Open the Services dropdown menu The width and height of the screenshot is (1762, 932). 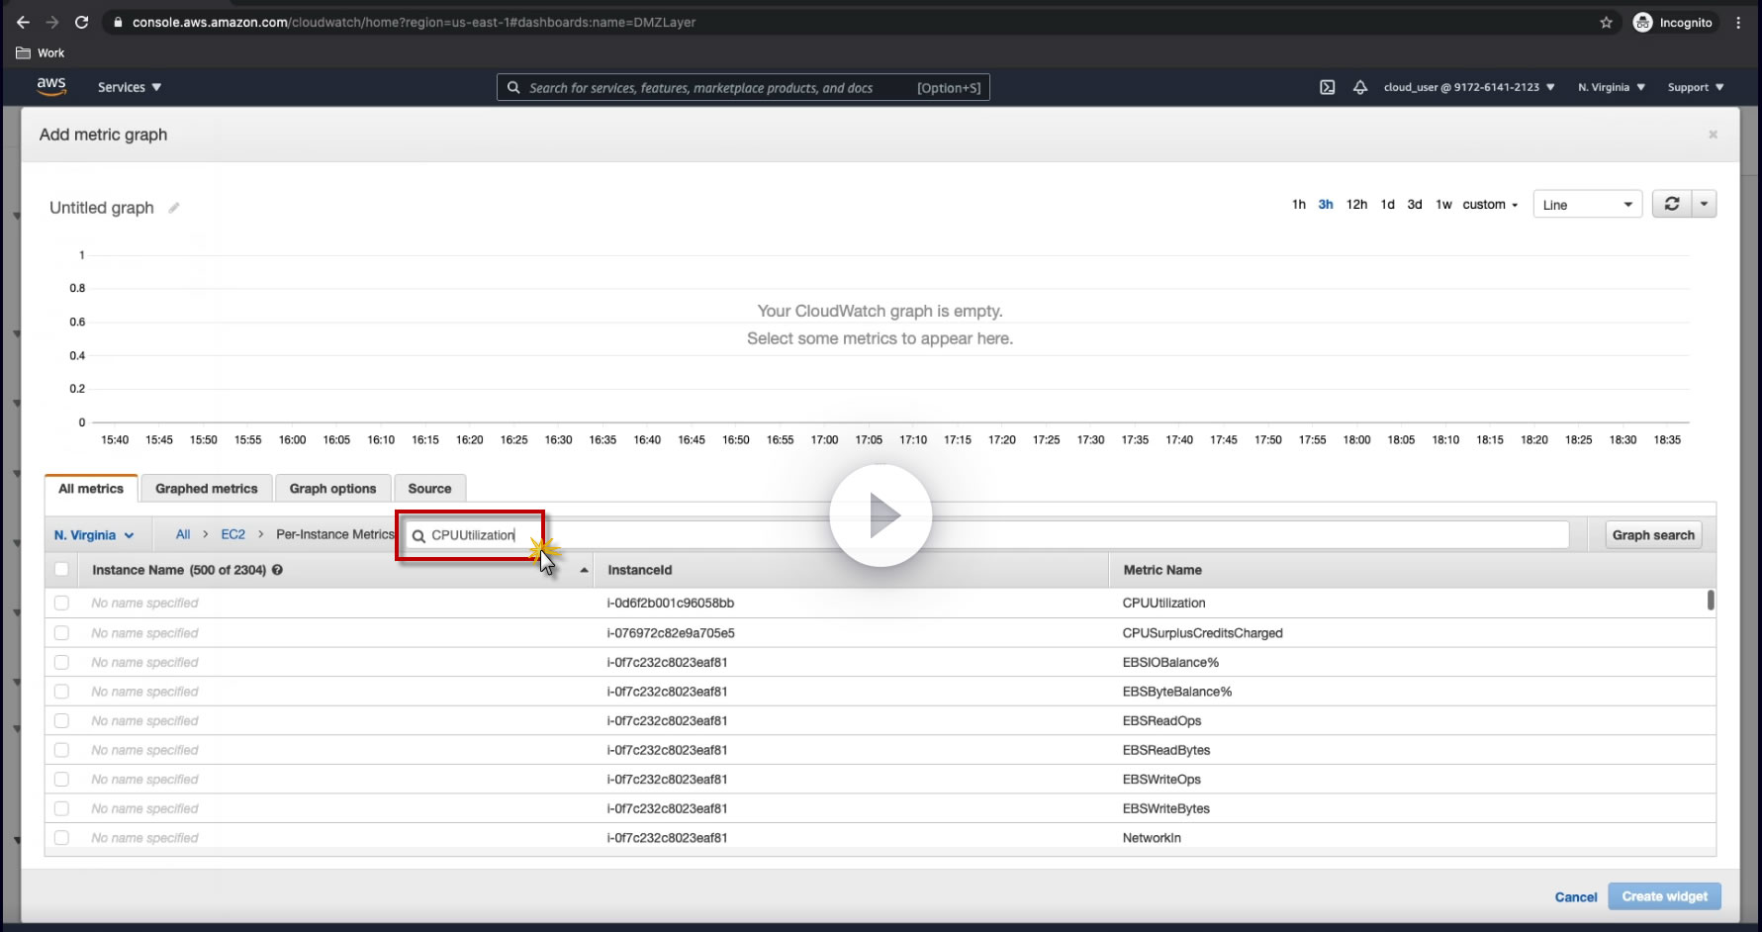[130, 87]
